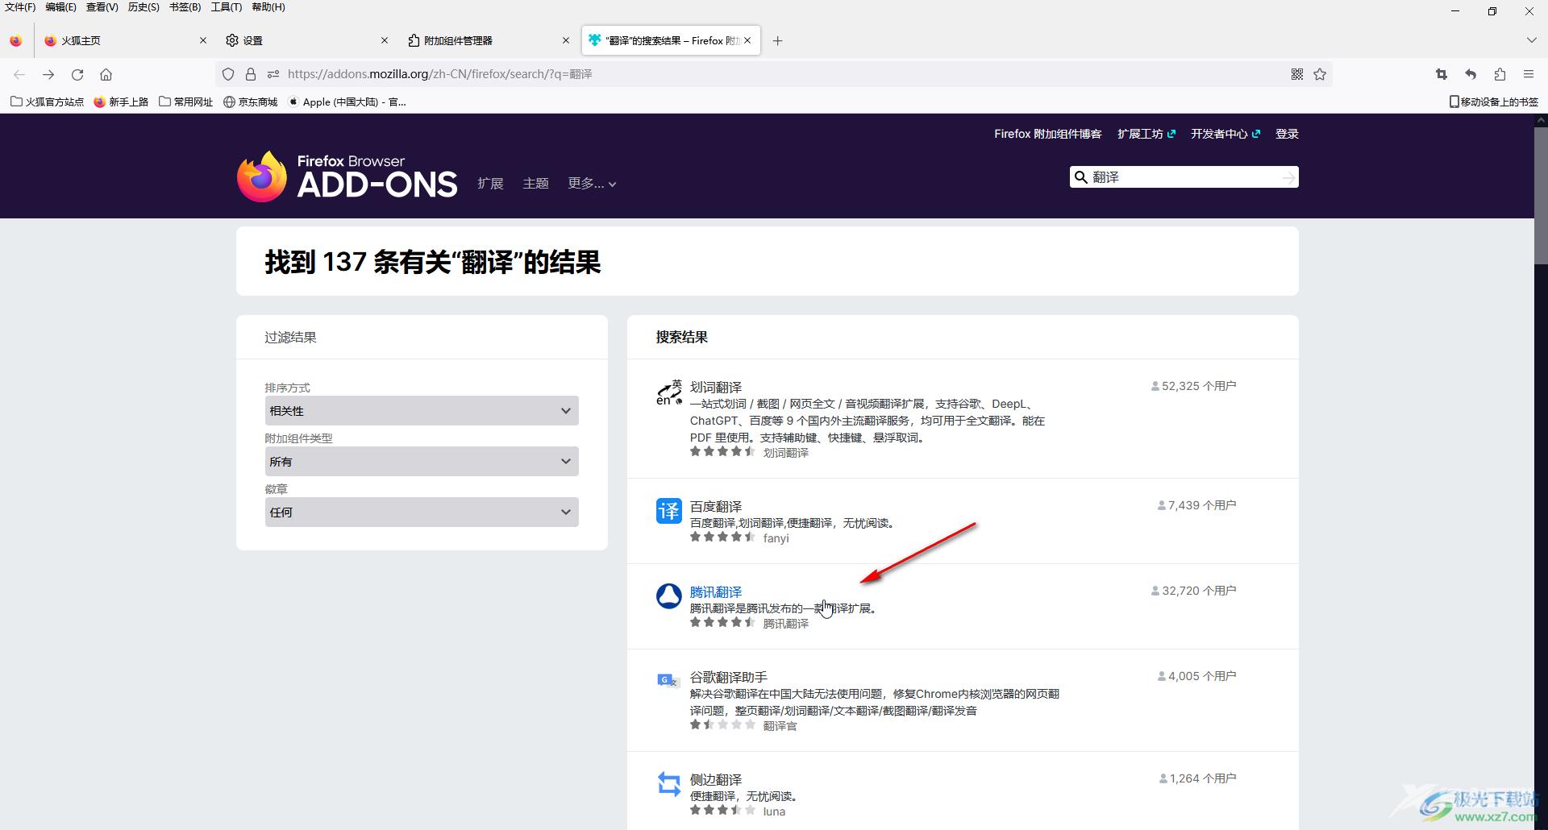
Task: Open the 腾讯翻译 result title
Action: 716,592
